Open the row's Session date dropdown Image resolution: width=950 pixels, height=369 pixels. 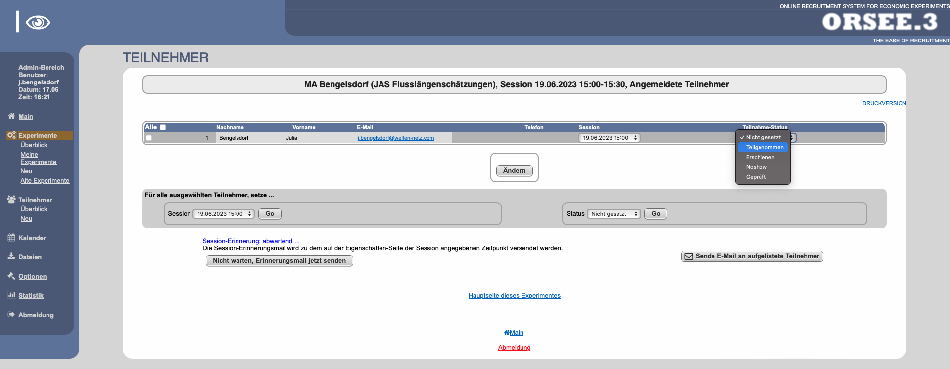coord(609,138)
